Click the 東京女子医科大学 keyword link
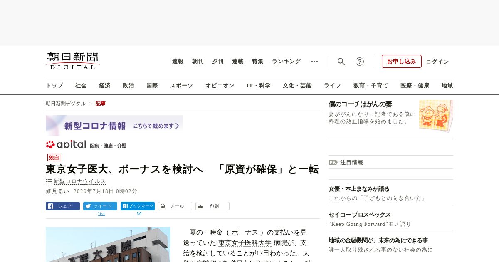The height and width of the screenshot is (262, 499). point(245,243)
